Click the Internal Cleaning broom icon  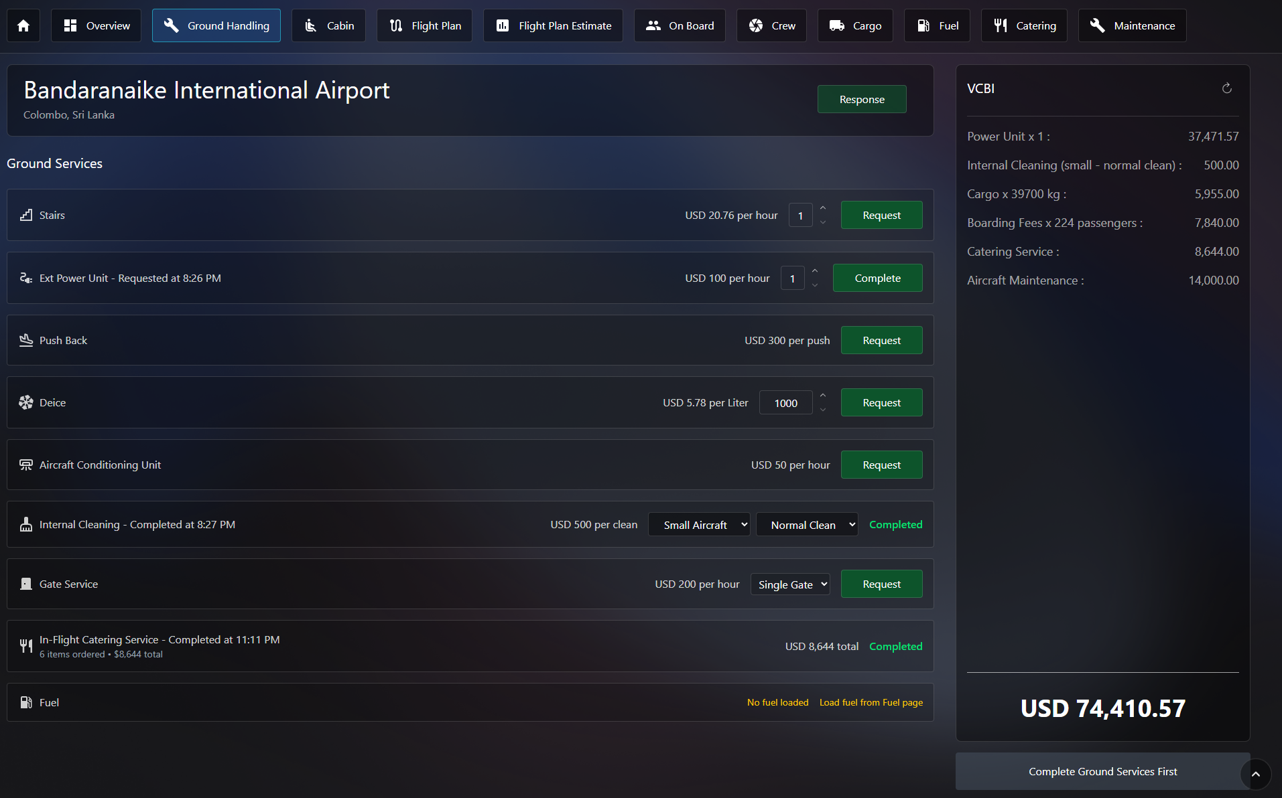point(26,524)
